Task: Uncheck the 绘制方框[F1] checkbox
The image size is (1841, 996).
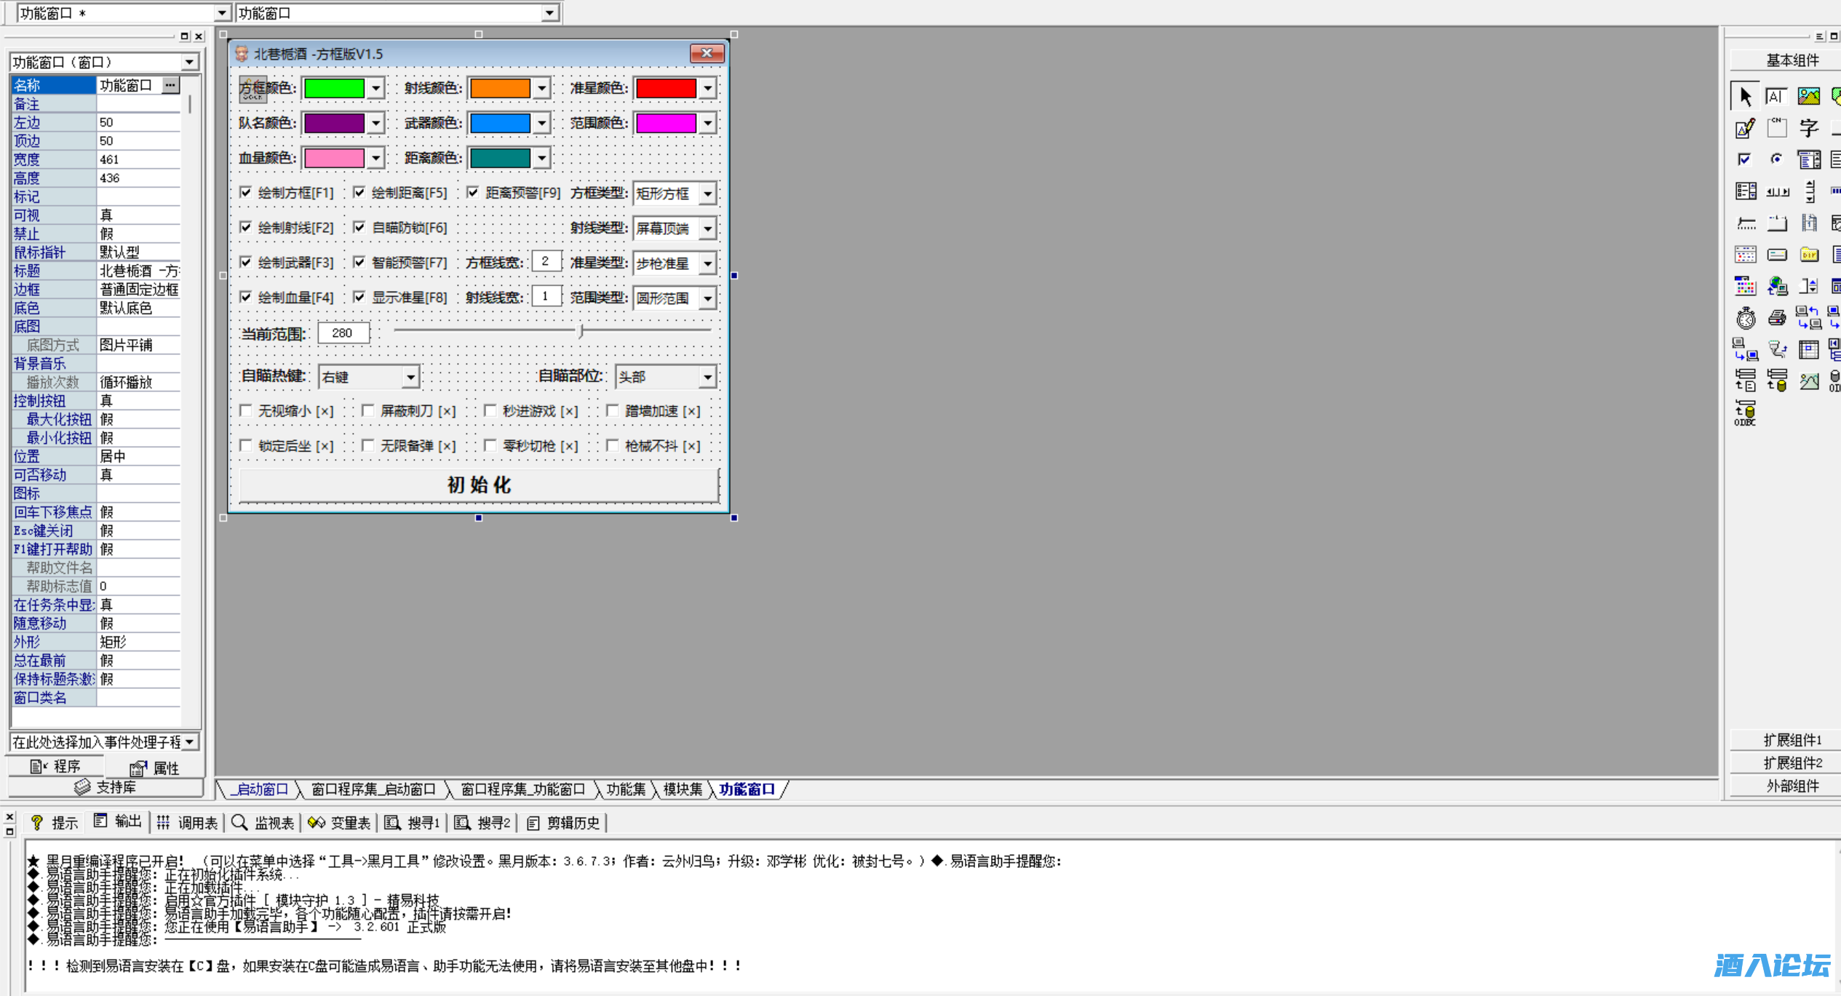Action: [245, 192]
